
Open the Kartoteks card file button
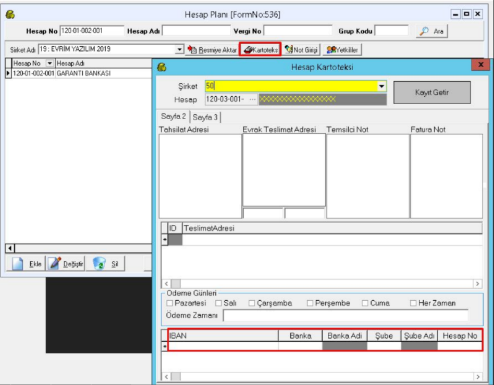click(260, 50)
